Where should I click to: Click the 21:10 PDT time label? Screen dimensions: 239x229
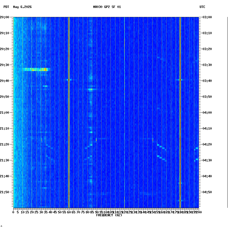[5, 128]
